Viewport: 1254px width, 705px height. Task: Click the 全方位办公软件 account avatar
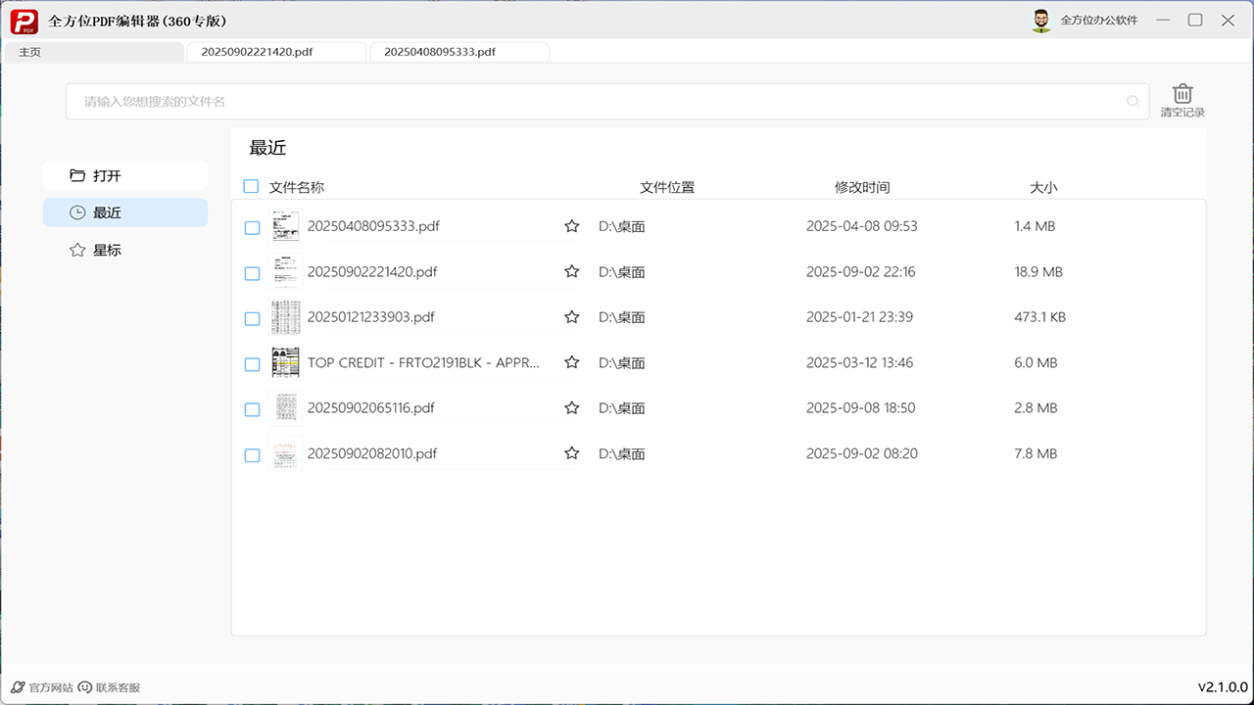click(x=1041, y=19)
